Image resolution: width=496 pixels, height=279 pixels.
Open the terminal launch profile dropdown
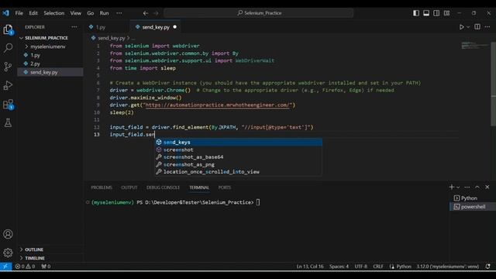tap(458, 188)
